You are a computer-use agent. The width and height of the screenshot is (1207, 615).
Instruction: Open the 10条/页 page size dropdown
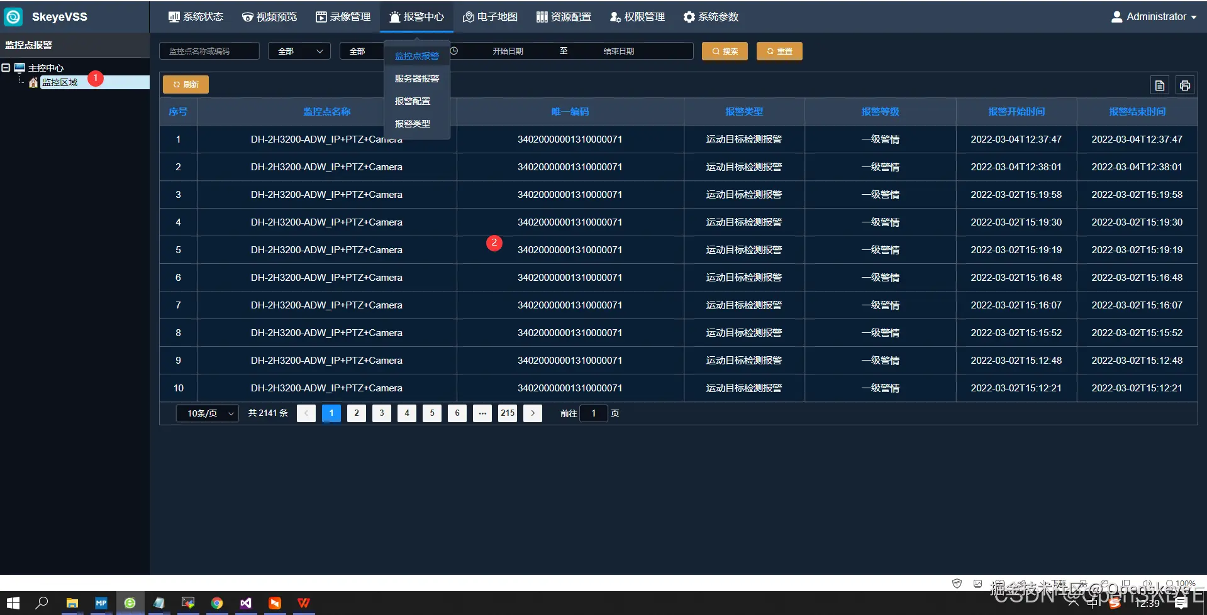pos(208,413)
